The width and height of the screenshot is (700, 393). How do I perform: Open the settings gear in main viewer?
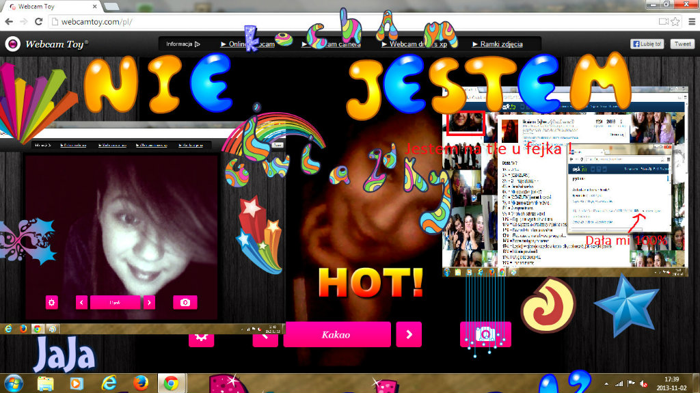pos(202,338)
